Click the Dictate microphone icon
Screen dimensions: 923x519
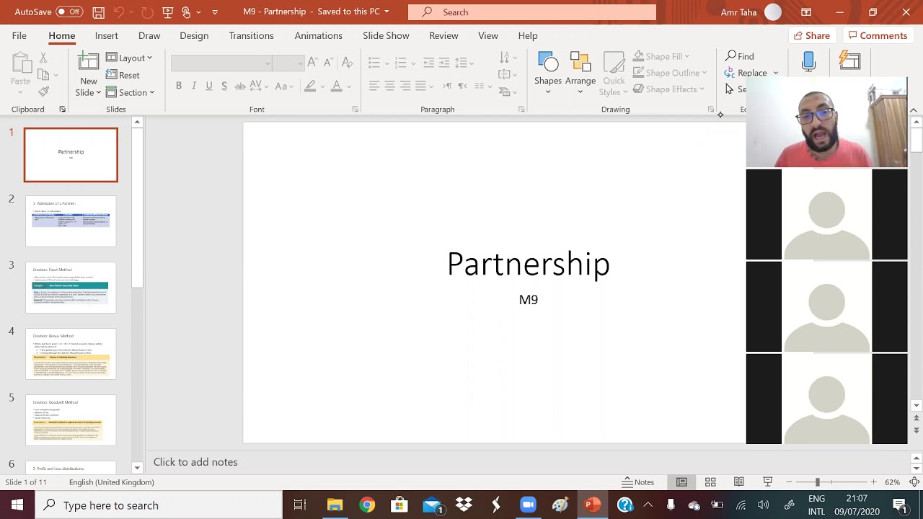coord(808,62)
